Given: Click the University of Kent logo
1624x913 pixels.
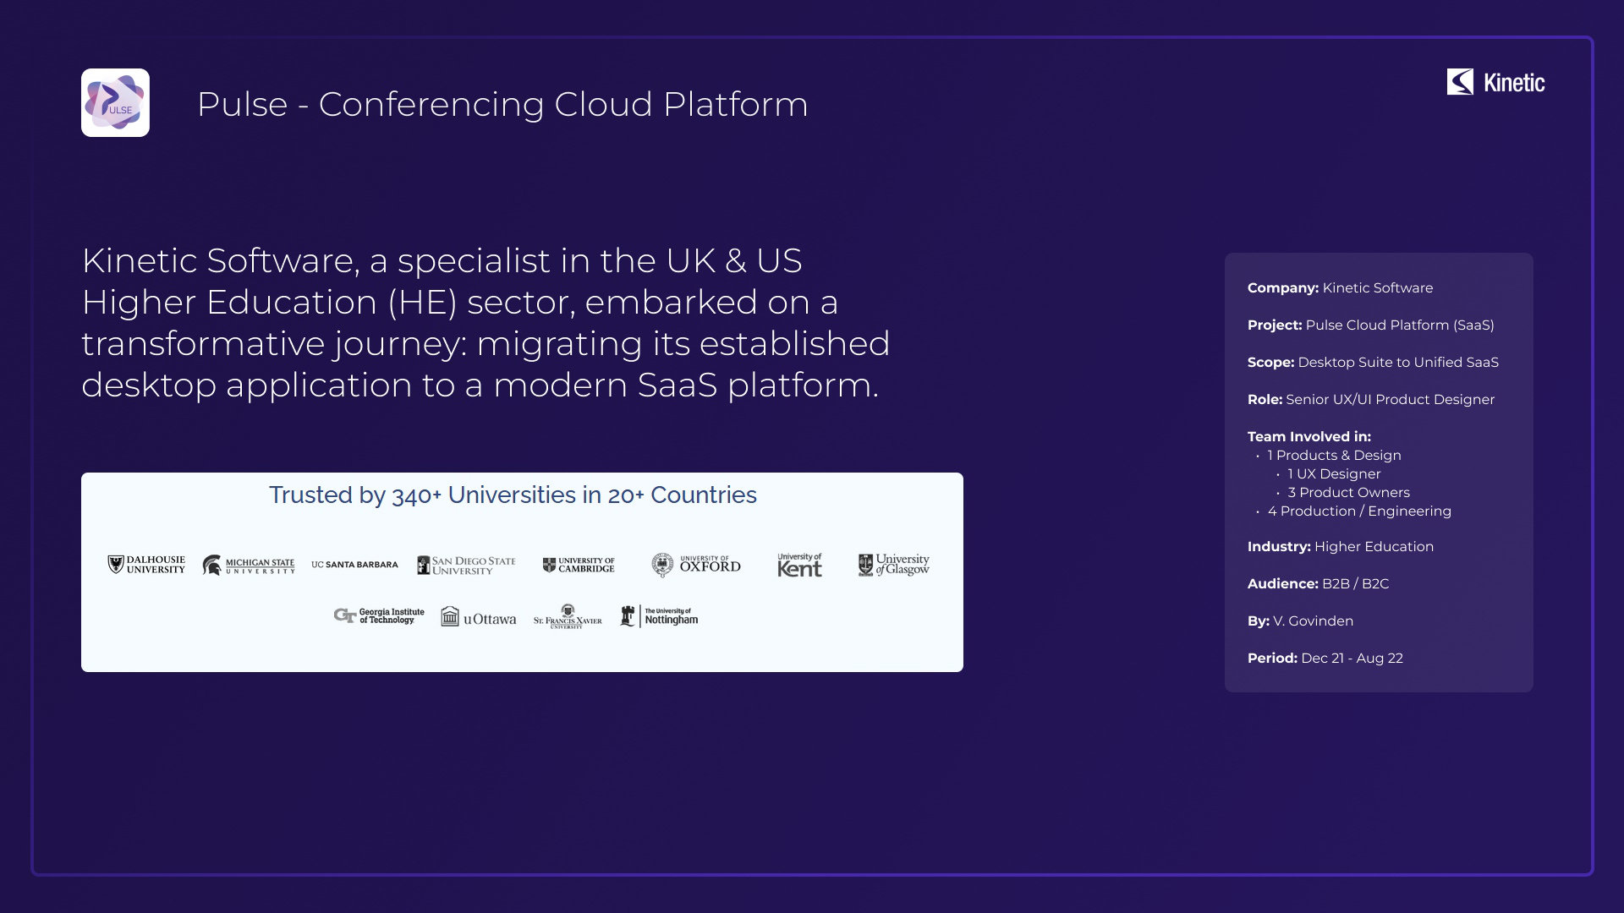Looking at the screenshot, I should [x=799, y=565].
